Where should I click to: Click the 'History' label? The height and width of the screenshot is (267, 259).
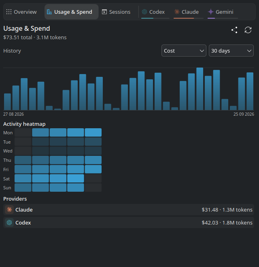point(12,51)
